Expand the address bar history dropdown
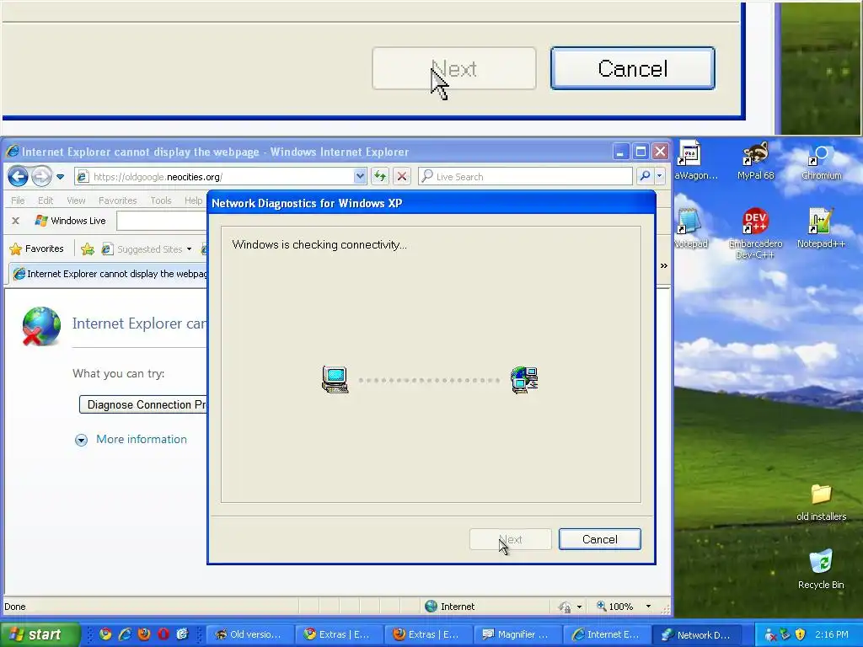Viewport: 863px width, 647px height. tap(360, 177)
